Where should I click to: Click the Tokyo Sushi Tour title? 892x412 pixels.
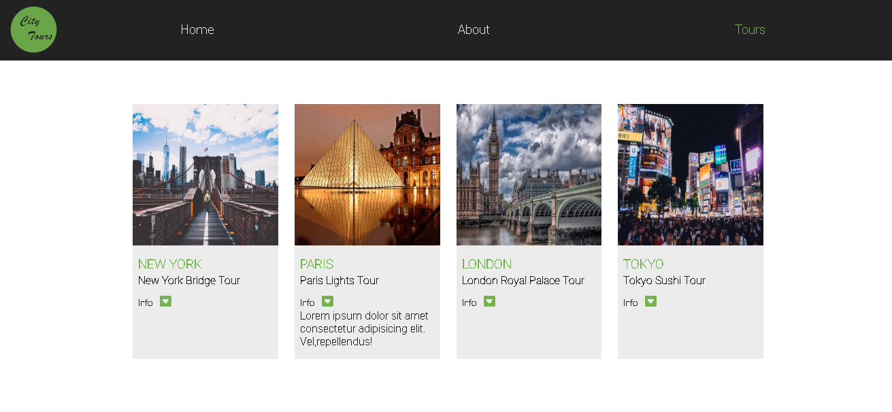pyautogui.click(x=664, y=280)
